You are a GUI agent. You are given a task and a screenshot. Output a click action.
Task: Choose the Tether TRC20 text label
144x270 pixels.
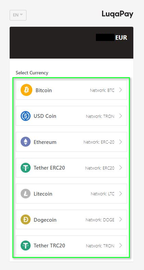coord(49,245)
